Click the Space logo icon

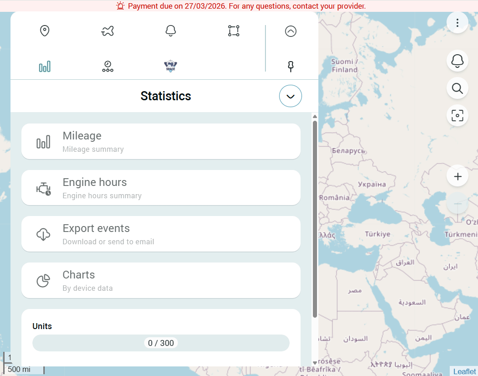[x=171, y=67]
